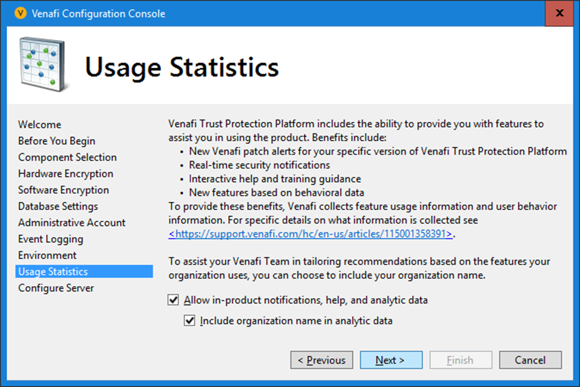Screen dimensions: 580x387
Task: Click the Venafi logo icon in title bar
Action: (x=20, y=14)
